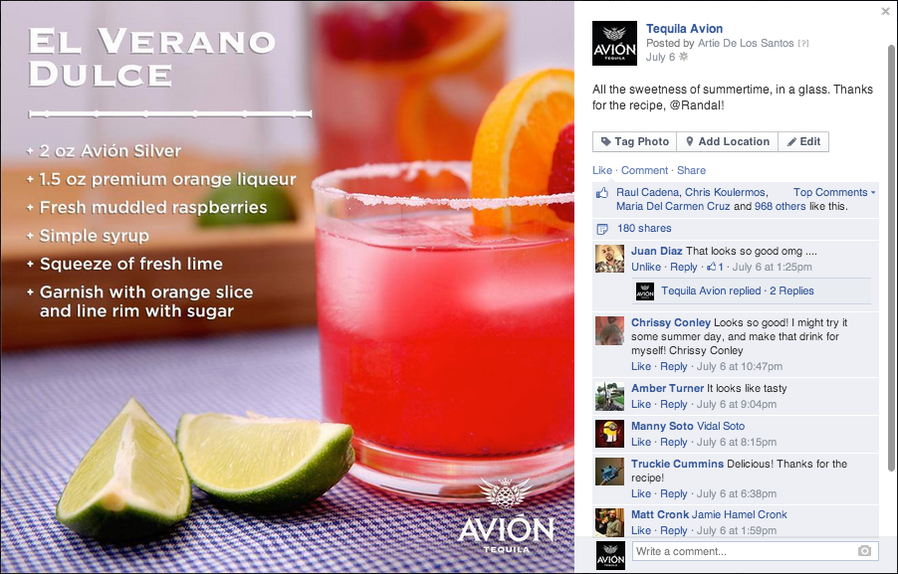Open Manny Soto's minion avatar

tap(609, 434)
